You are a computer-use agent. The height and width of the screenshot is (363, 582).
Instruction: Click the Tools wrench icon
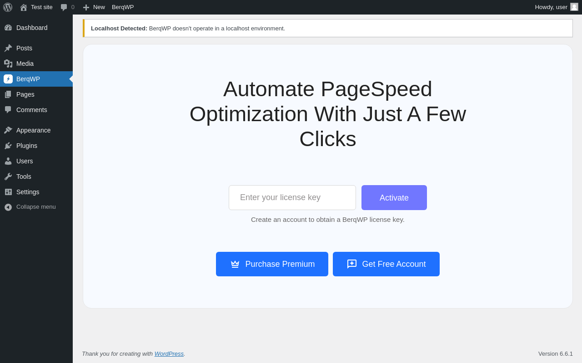tap(8, 177)
